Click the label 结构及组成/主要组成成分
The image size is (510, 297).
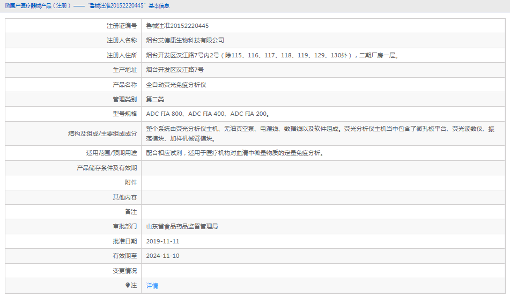tap(102, 133)
